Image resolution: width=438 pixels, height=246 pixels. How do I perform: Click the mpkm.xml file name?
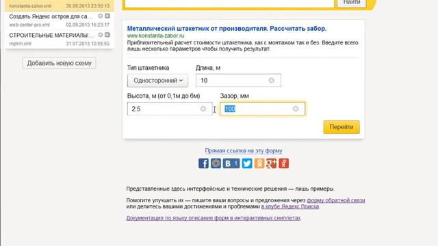(x=20, y=44)
